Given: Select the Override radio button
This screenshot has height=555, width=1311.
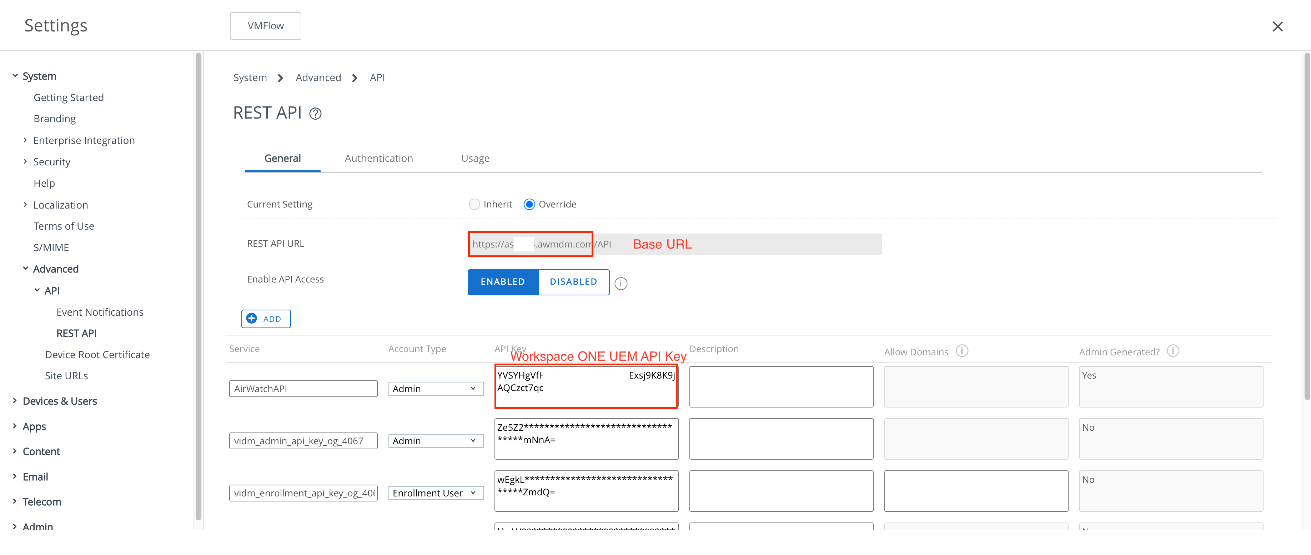Looking at the screenshot, I should tap(529, 204).
